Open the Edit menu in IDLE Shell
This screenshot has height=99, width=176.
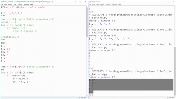click(94, 4)
